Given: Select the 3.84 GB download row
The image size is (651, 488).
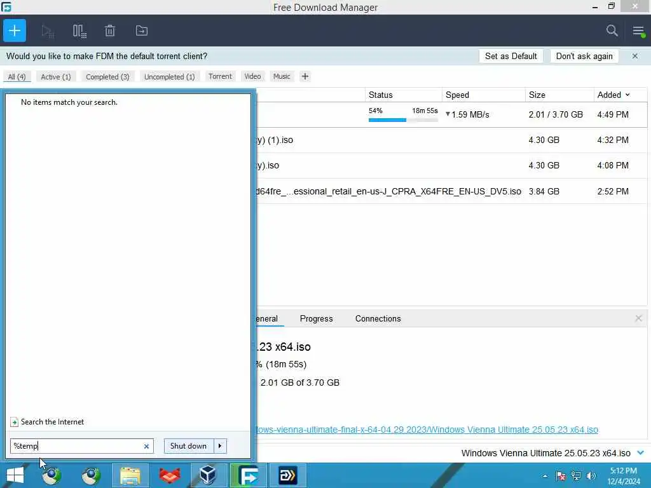Looking at the screenshot, I should [452, 191].
